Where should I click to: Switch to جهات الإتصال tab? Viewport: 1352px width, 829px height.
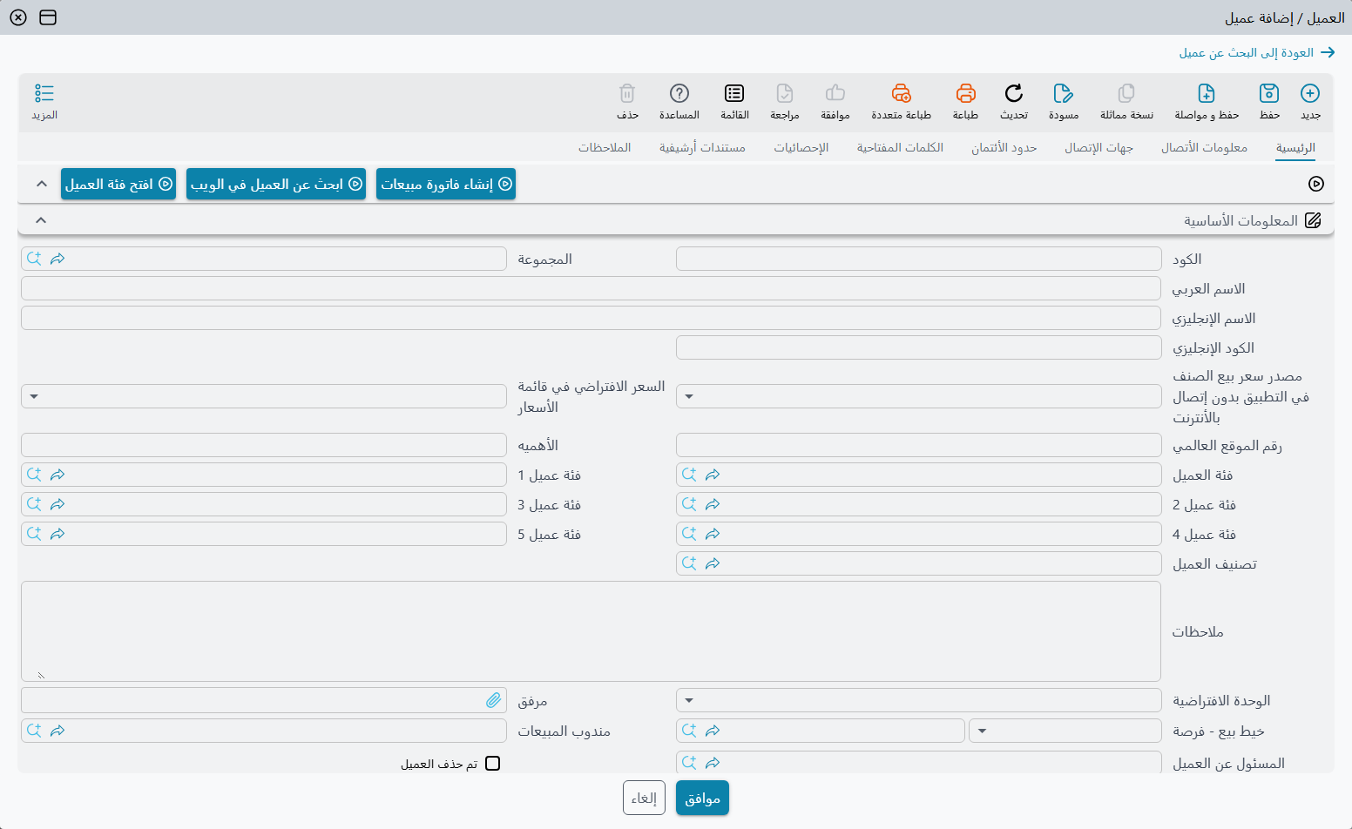(x=1098, y=148)
